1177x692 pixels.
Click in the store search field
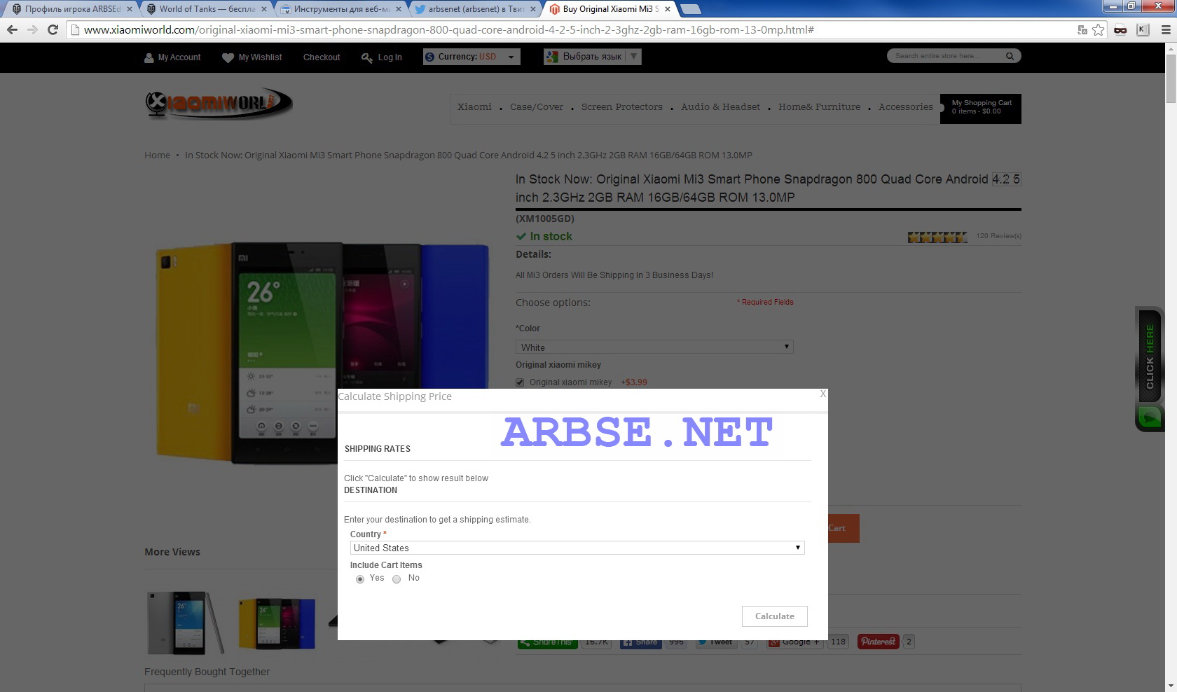[x=946, y=56]
